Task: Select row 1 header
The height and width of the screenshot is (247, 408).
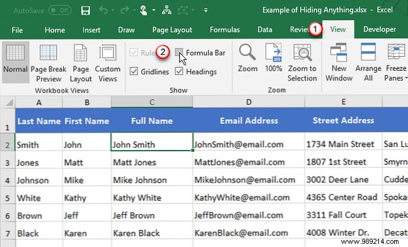Action: coord(8,120)
